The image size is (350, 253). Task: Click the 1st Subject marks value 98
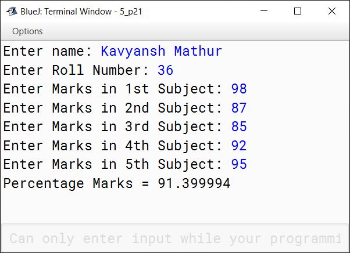[x=239, y=89]
